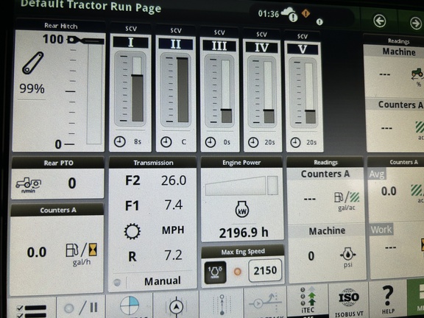Open the Engine Power tile header

click(x=241, y=162)
